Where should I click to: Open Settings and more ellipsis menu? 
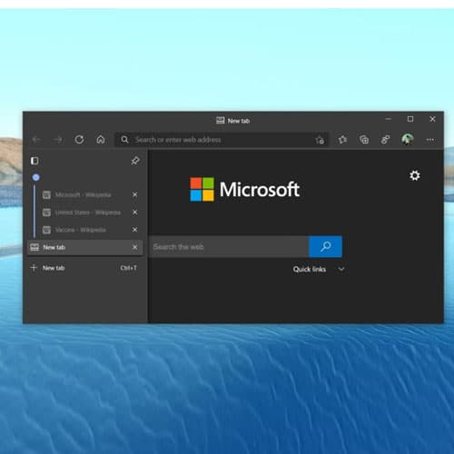[430, 140]
